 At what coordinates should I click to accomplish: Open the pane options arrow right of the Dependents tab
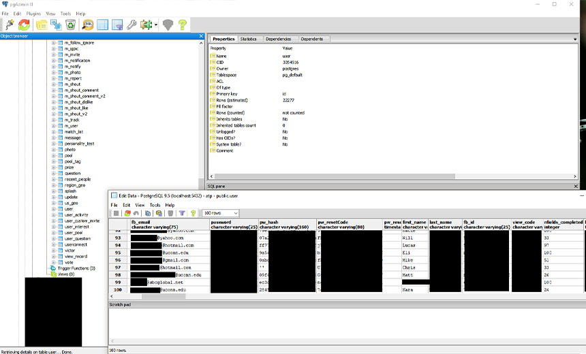575,39
